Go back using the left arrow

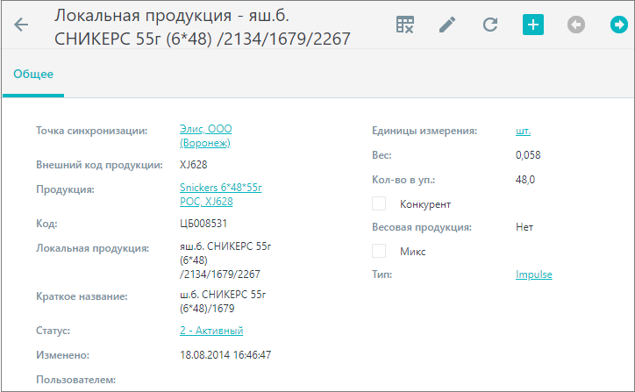click(x=21, y=25)
